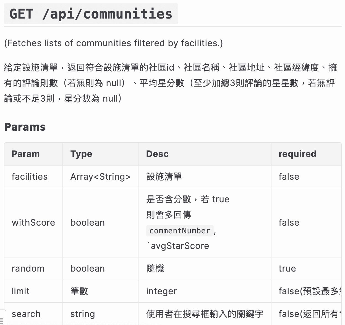Select the random parameter cell

pos(28,269)
